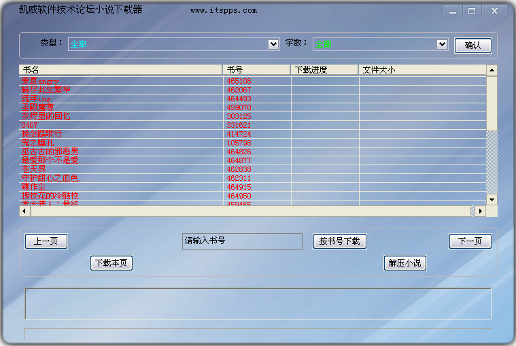516x346 pixels.
Task: Select the book 拽校花的冷酷校...
Action: point(55,196)
